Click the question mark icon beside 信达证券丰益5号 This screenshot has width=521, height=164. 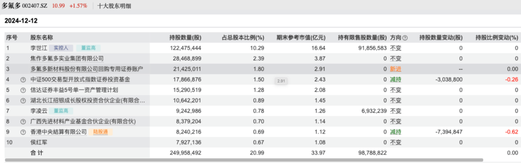click(23, 90)
